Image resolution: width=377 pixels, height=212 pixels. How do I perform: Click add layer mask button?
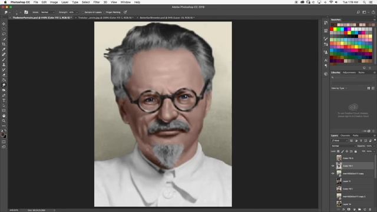click(349, 210)
